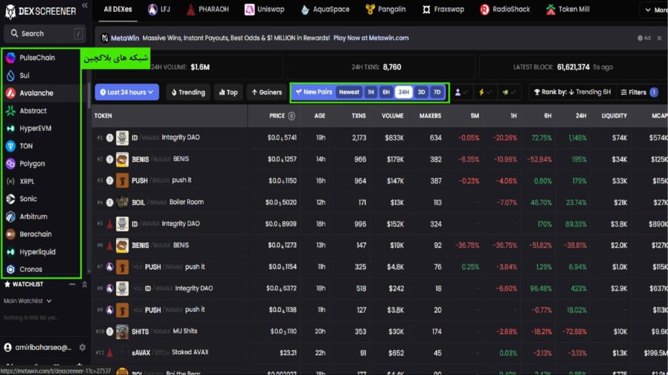This screenshot has width=668, height=375.
Task: Click BENIS token thumbnail in row #2
Action: coord(122,160)
